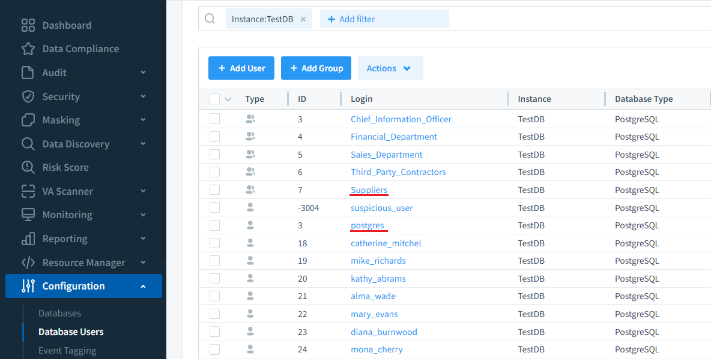Open the Event Tagging page
This screenshot has height=359, width=711.
[68, 349]
